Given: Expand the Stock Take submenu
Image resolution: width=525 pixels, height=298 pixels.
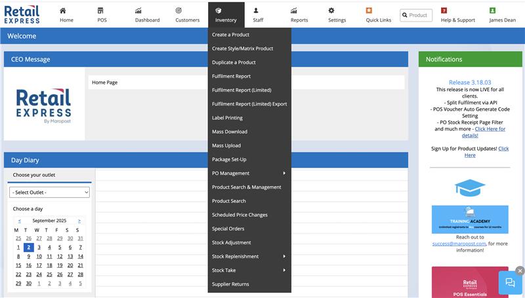Looking at the screenshot, I should 249,270.
